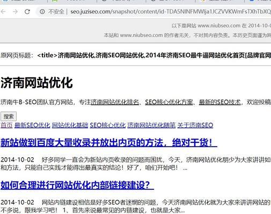271x214 pixels.
Task: Click the snapshot notice mentioning www.niubseo.com 在 2014-10
Action: click(221, 26)
